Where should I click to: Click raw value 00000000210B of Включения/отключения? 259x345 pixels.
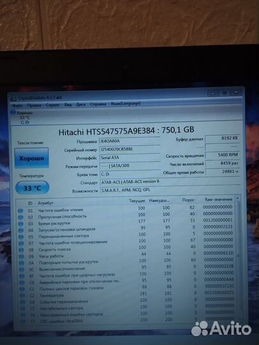219,266
